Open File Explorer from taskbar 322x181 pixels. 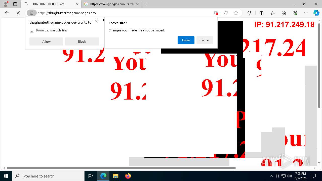(115, 176)
